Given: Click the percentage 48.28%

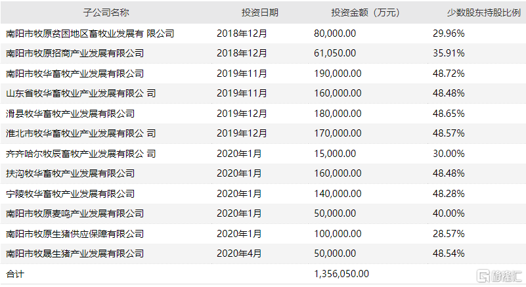Looking at the screenshot, I should coord(449,194).
